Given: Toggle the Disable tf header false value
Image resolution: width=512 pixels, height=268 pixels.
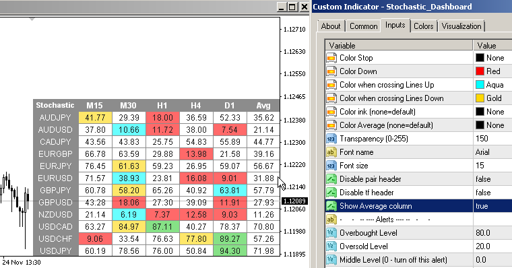Looking at the screenshot, I should [x=483, y=193].
